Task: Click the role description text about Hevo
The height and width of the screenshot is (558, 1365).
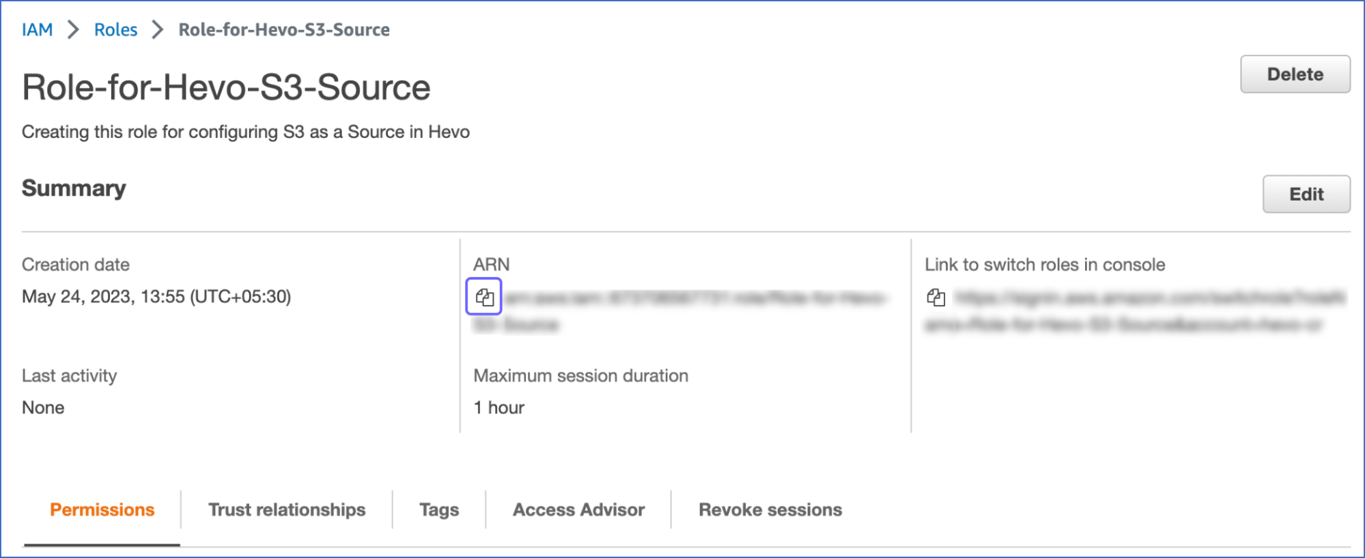Action: point(246,132)
